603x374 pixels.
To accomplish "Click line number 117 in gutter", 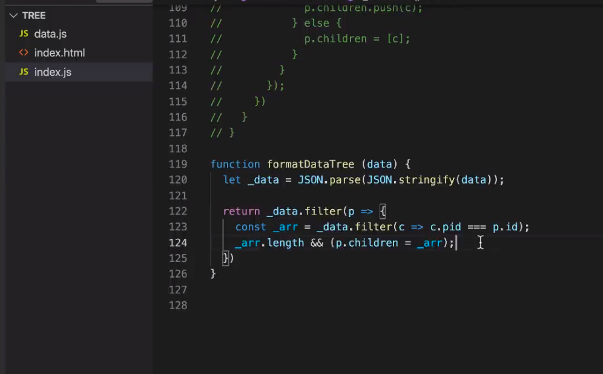I will coord(178,133).
